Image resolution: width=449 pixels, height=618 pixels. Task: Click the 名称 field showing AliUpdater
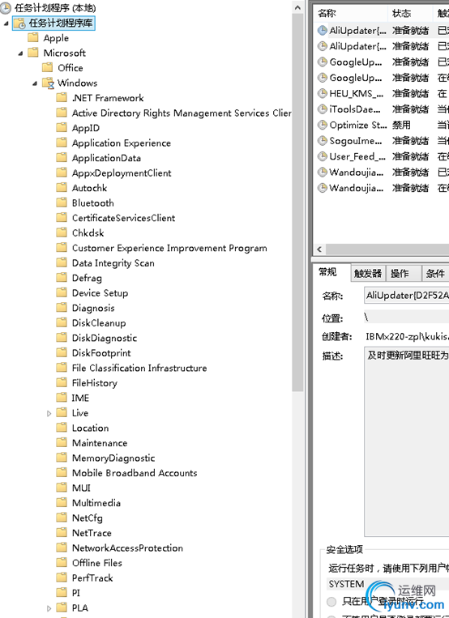click(x=406, y=295)
